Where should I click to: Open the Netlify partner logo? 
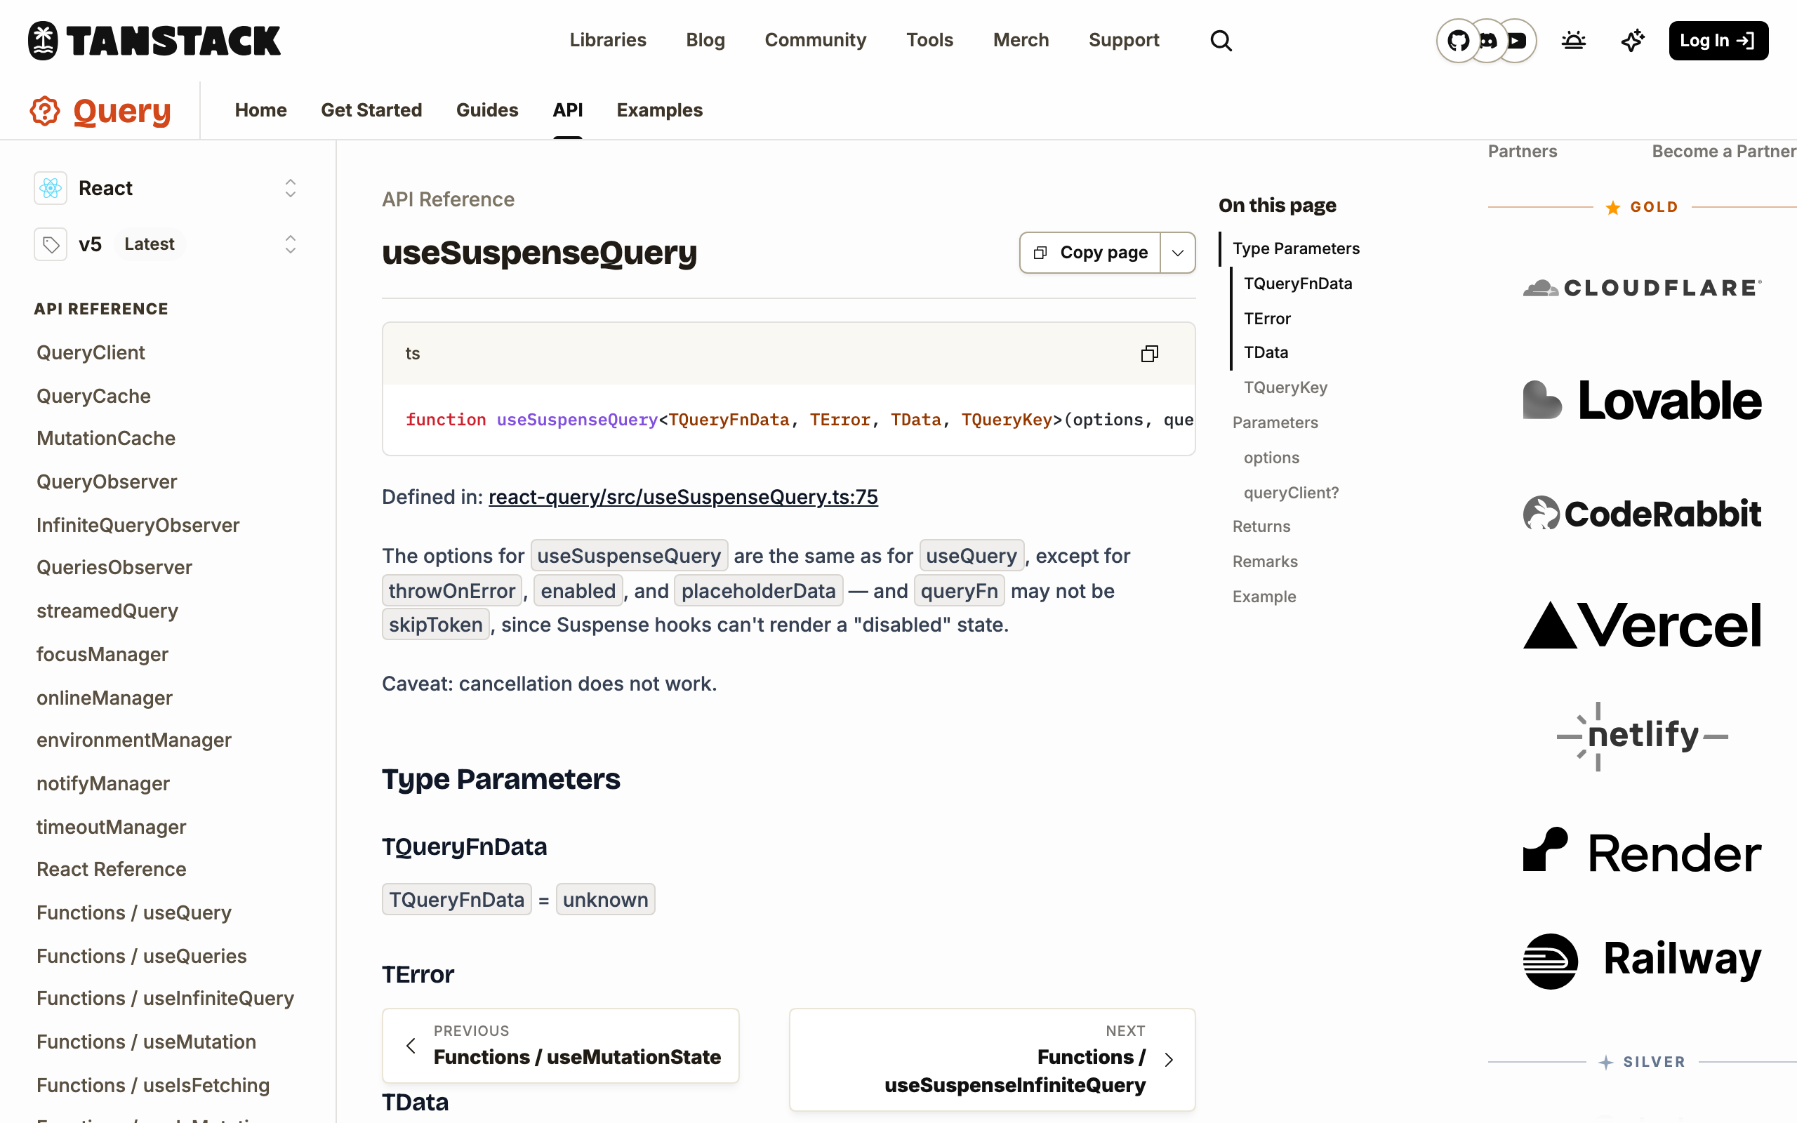click(x=1642, y=736)
